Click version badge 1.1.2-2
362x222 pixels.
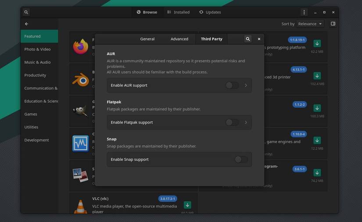pyautogui.click(x=299, y=105)
